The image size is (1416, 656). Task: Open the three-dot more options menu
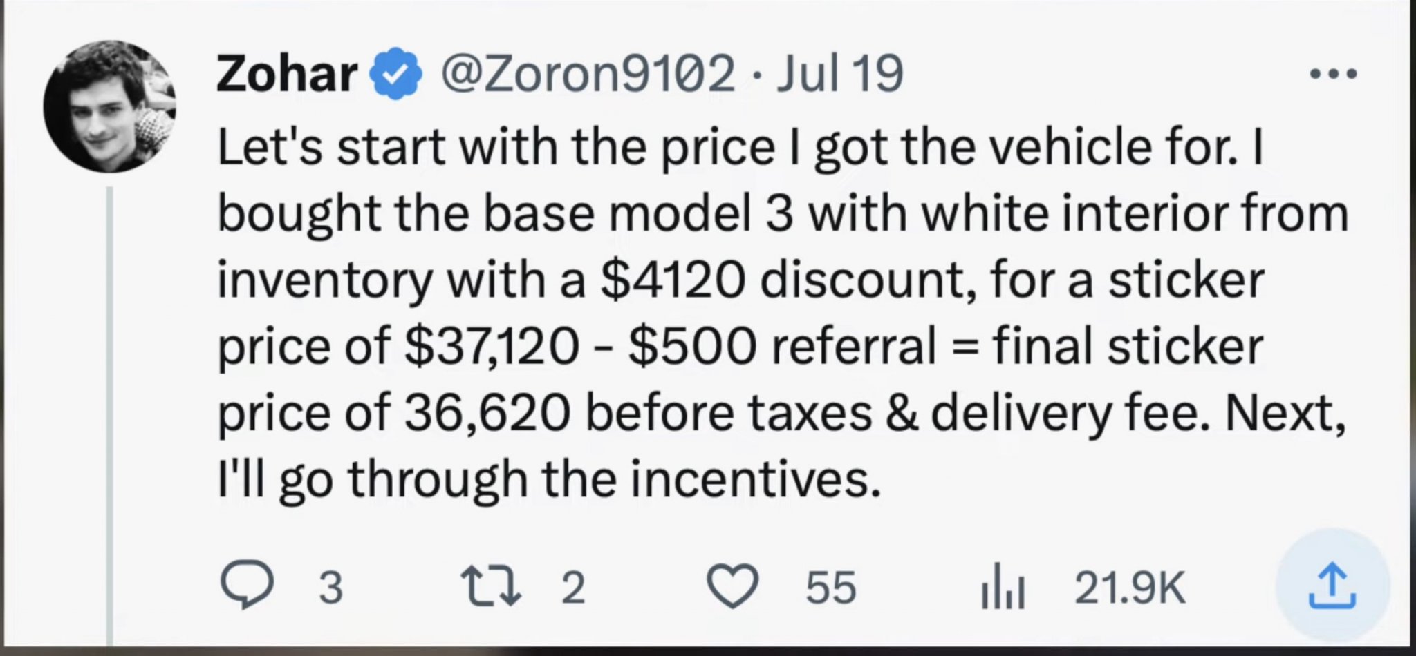(1334, 73)
